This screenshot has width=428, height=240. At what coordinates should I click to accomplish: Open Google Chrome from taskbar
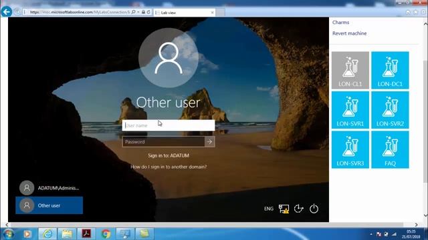coord(106,234)
